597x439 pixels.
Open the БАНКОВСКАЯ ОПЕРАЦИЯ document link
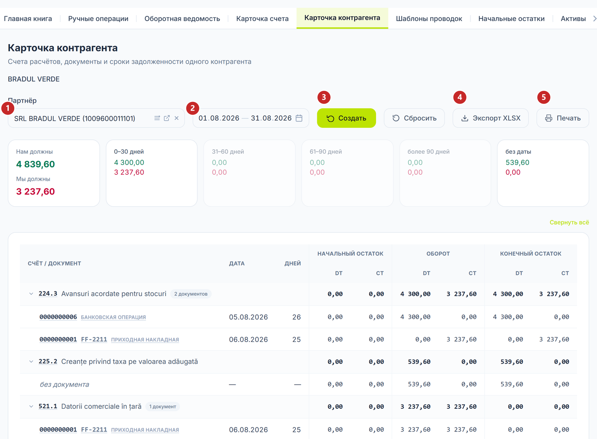click(x=113, y=317)
